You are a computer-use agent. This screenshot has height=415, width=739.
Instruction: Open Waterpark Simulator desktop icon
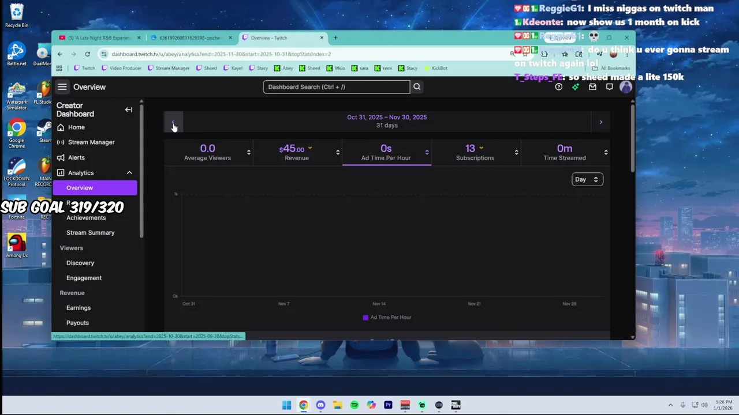(17, 96)
